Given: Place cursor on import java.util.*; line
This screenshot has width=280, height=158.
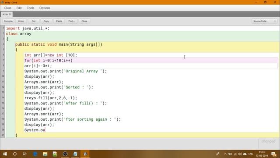Looking at the screenshot, I should click(28, 28).
